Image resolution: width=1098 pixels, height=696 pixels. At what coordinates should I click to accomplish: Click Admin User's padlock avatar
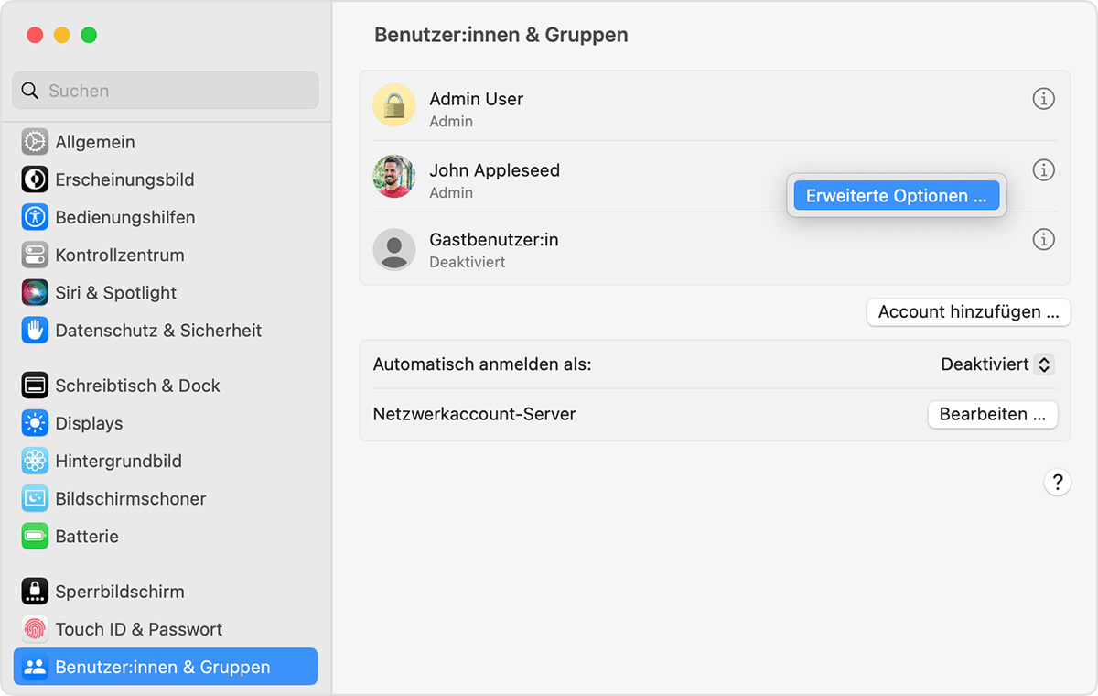click(x=394, y=105)
